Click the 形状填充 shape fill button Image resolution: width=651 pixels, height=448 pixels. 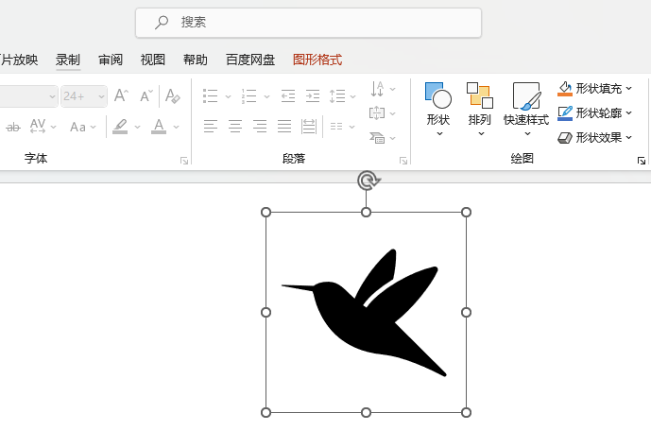click(x=593, y=89)
